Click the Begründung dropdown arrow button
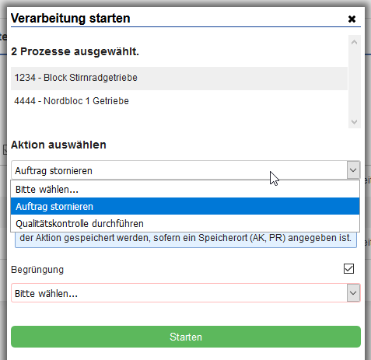371x360 pixels. click(353, 293)
